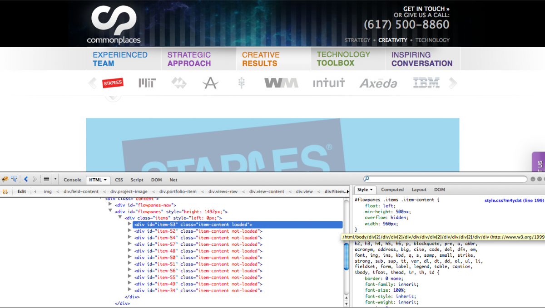545x308 pixels.
Task: Click the Firebug bug icon
Action: [5, 179]
